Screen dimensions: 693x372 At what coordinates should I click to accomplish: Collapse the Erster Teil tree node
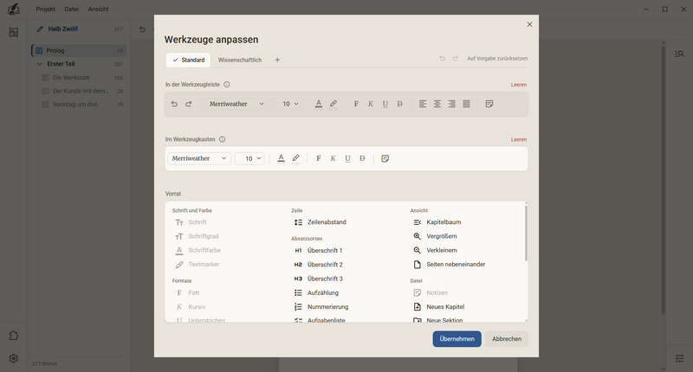click(39, 64)
